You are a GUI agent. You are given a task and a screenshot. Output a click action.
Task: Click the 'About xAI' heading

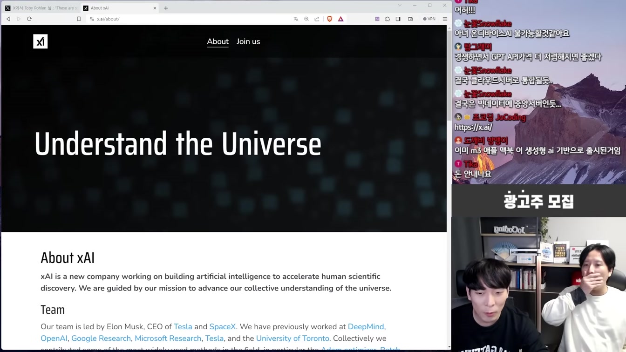point(68,258)
